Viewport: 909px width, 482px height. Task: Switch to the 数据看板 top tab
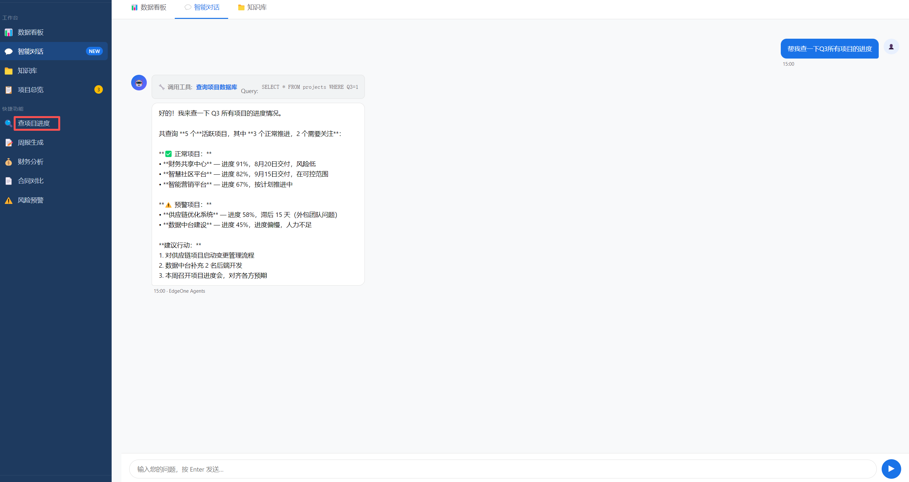point(148,7)
